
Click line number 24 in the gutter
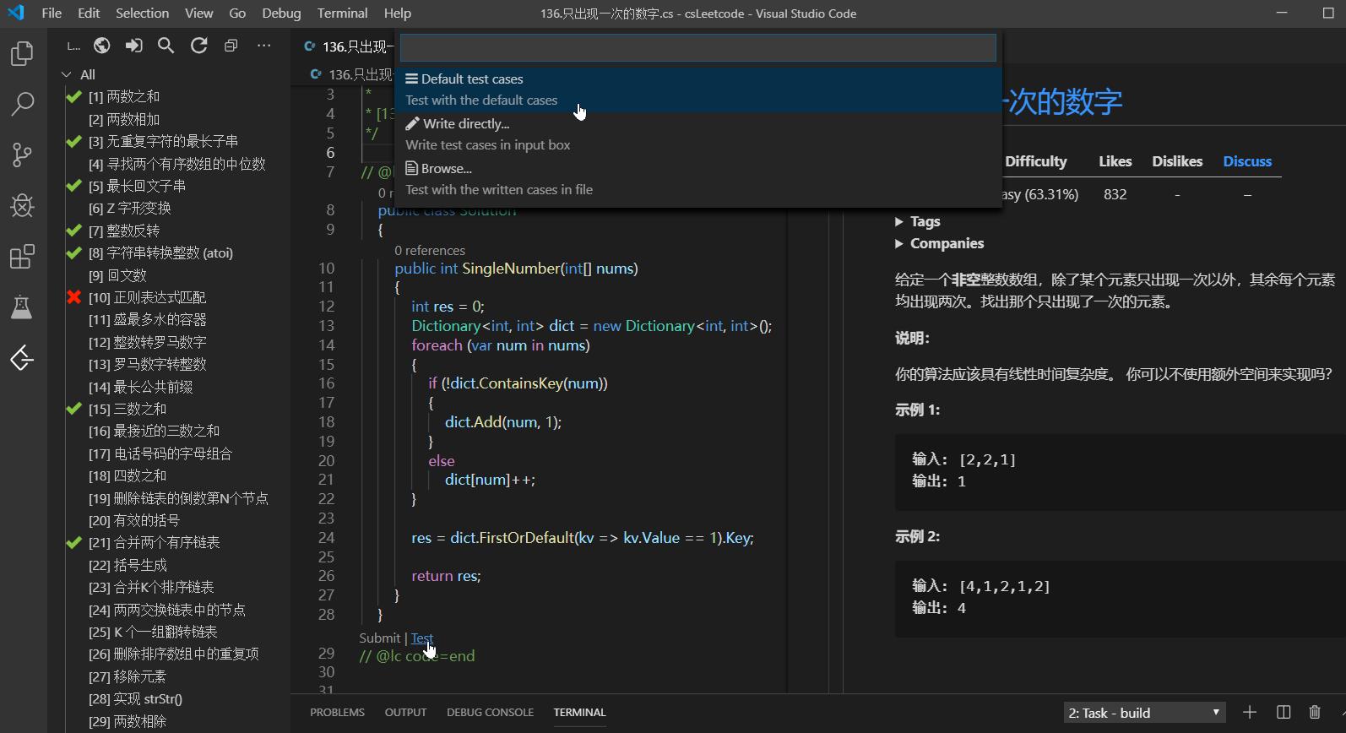[x=327, y=538]
